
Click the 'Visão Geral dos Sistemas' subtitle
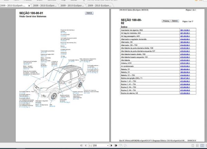click(33, 17)
